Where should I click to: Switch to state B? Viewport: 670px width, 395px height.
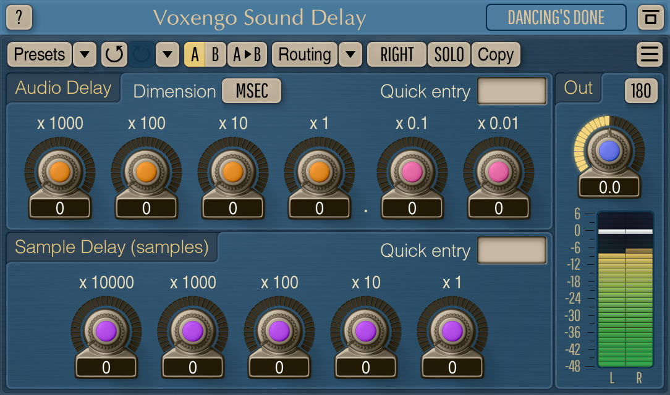pos(215,54)
